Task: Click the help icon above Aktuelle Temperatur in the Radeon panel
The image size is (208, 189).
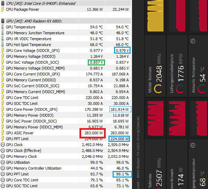Action: pos(193,41)
